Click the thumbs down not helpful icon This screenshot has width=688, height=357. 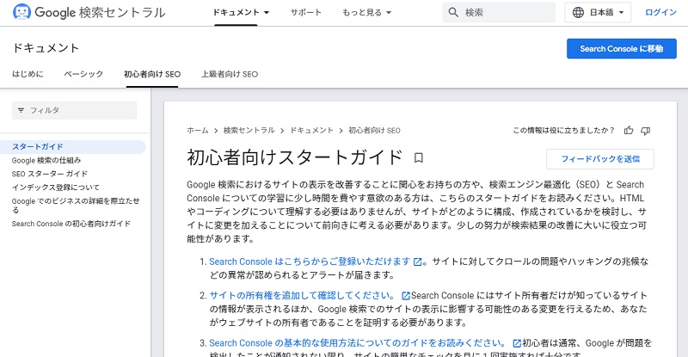pos(646,131)
